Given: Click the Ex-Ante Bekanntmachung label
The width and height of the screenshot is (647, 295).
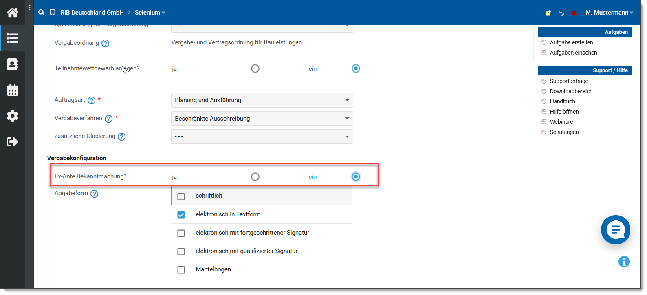Looking at the screenshot, I should point(90,176).
